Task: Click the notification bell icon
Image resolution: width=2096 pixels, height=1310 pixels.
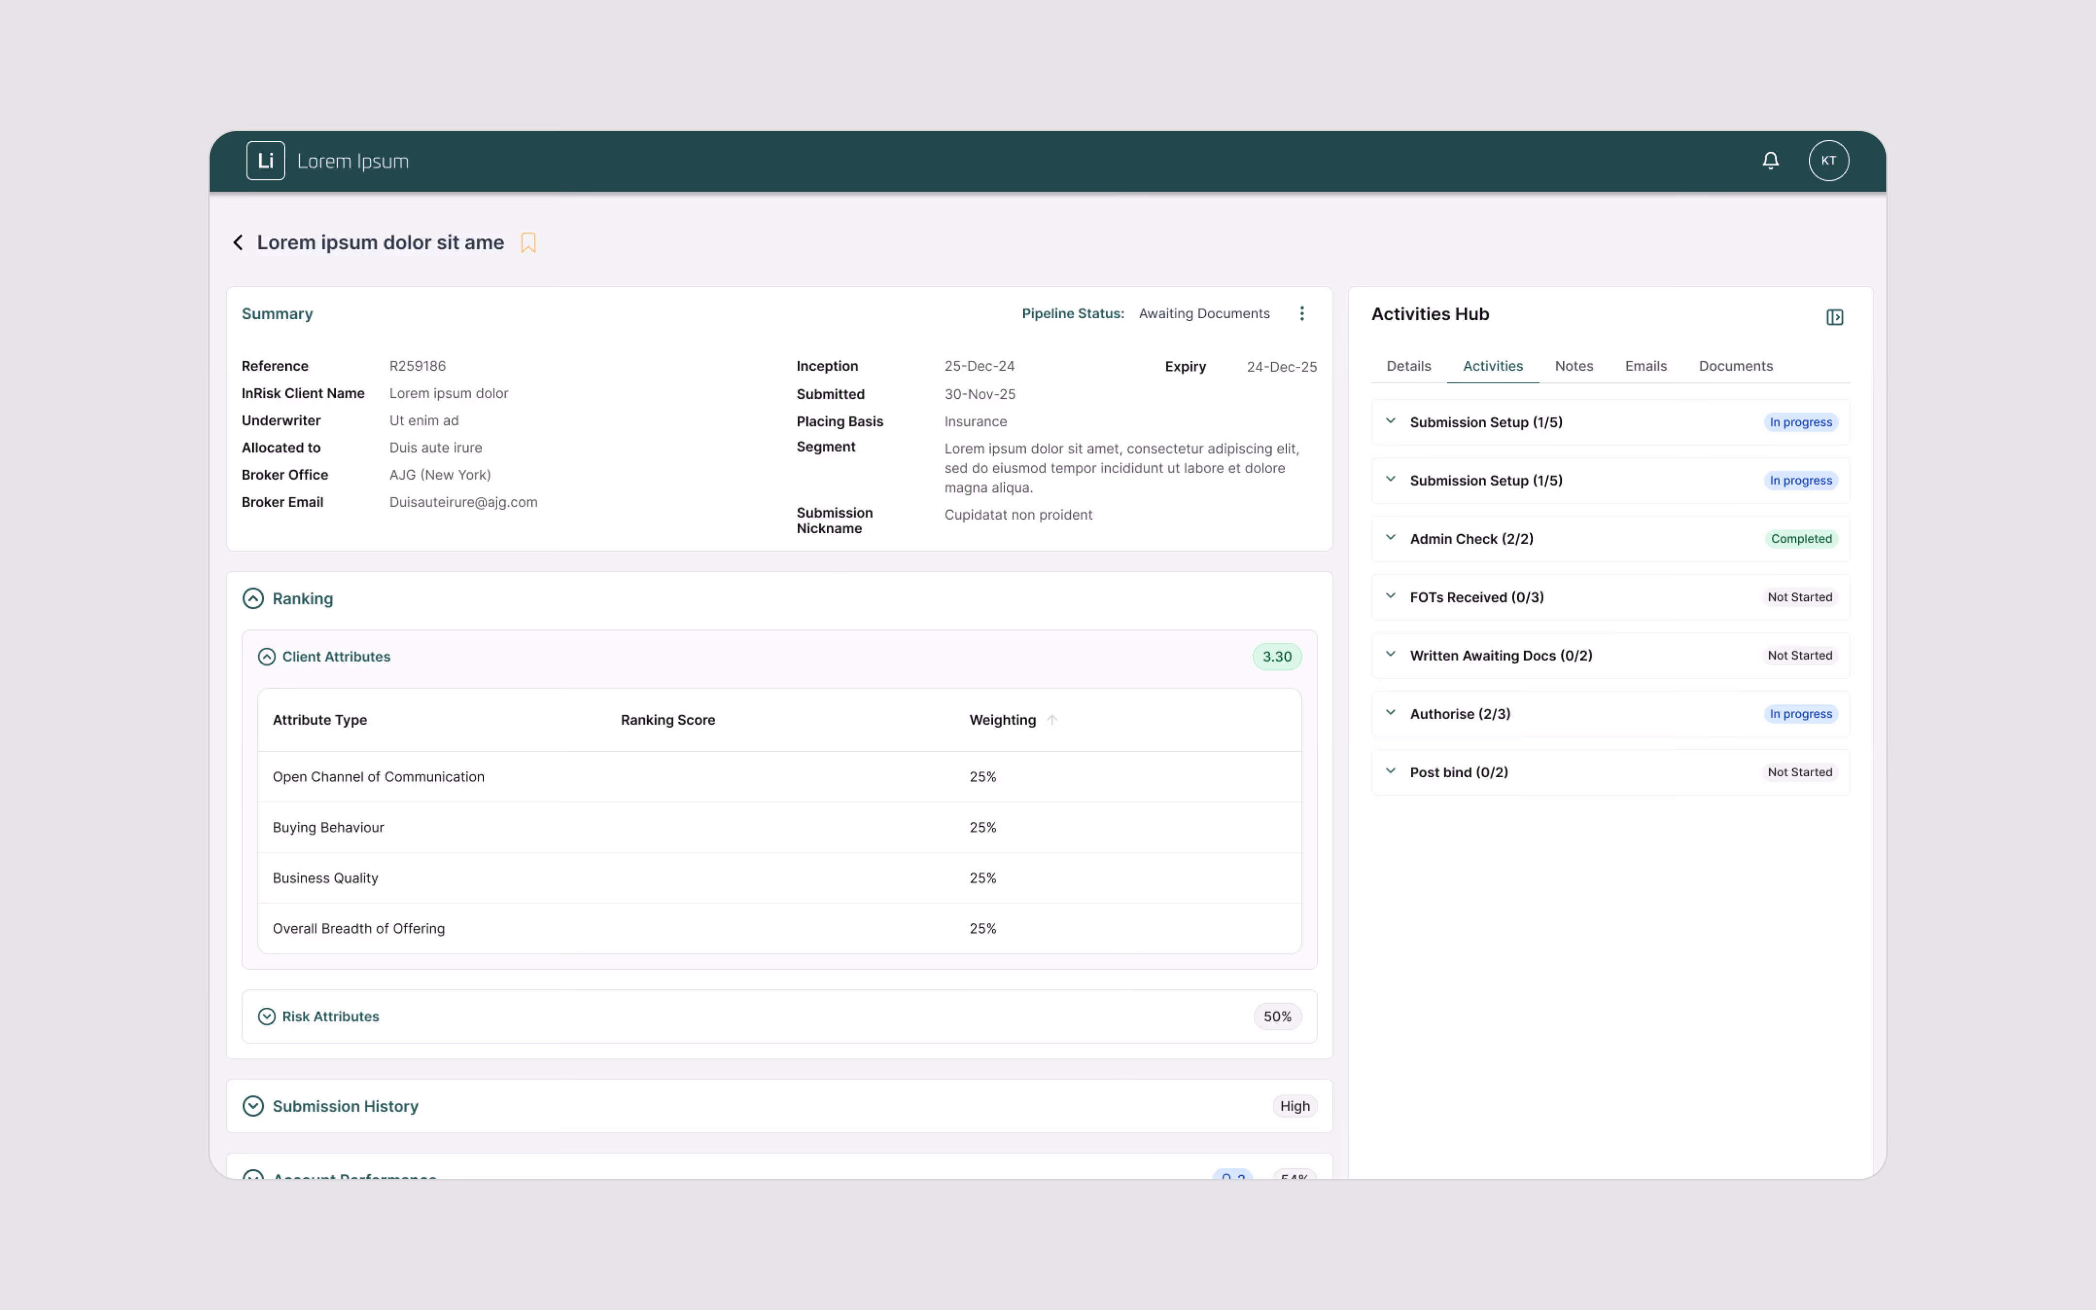Action: [1770, 160]
